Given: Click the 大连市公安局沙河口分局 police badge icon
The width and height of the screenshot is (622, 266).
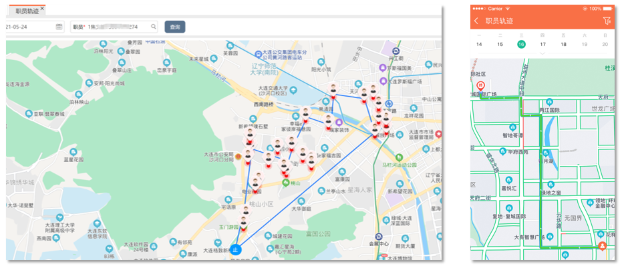Looking at the screenshot, I should (238, 157).
